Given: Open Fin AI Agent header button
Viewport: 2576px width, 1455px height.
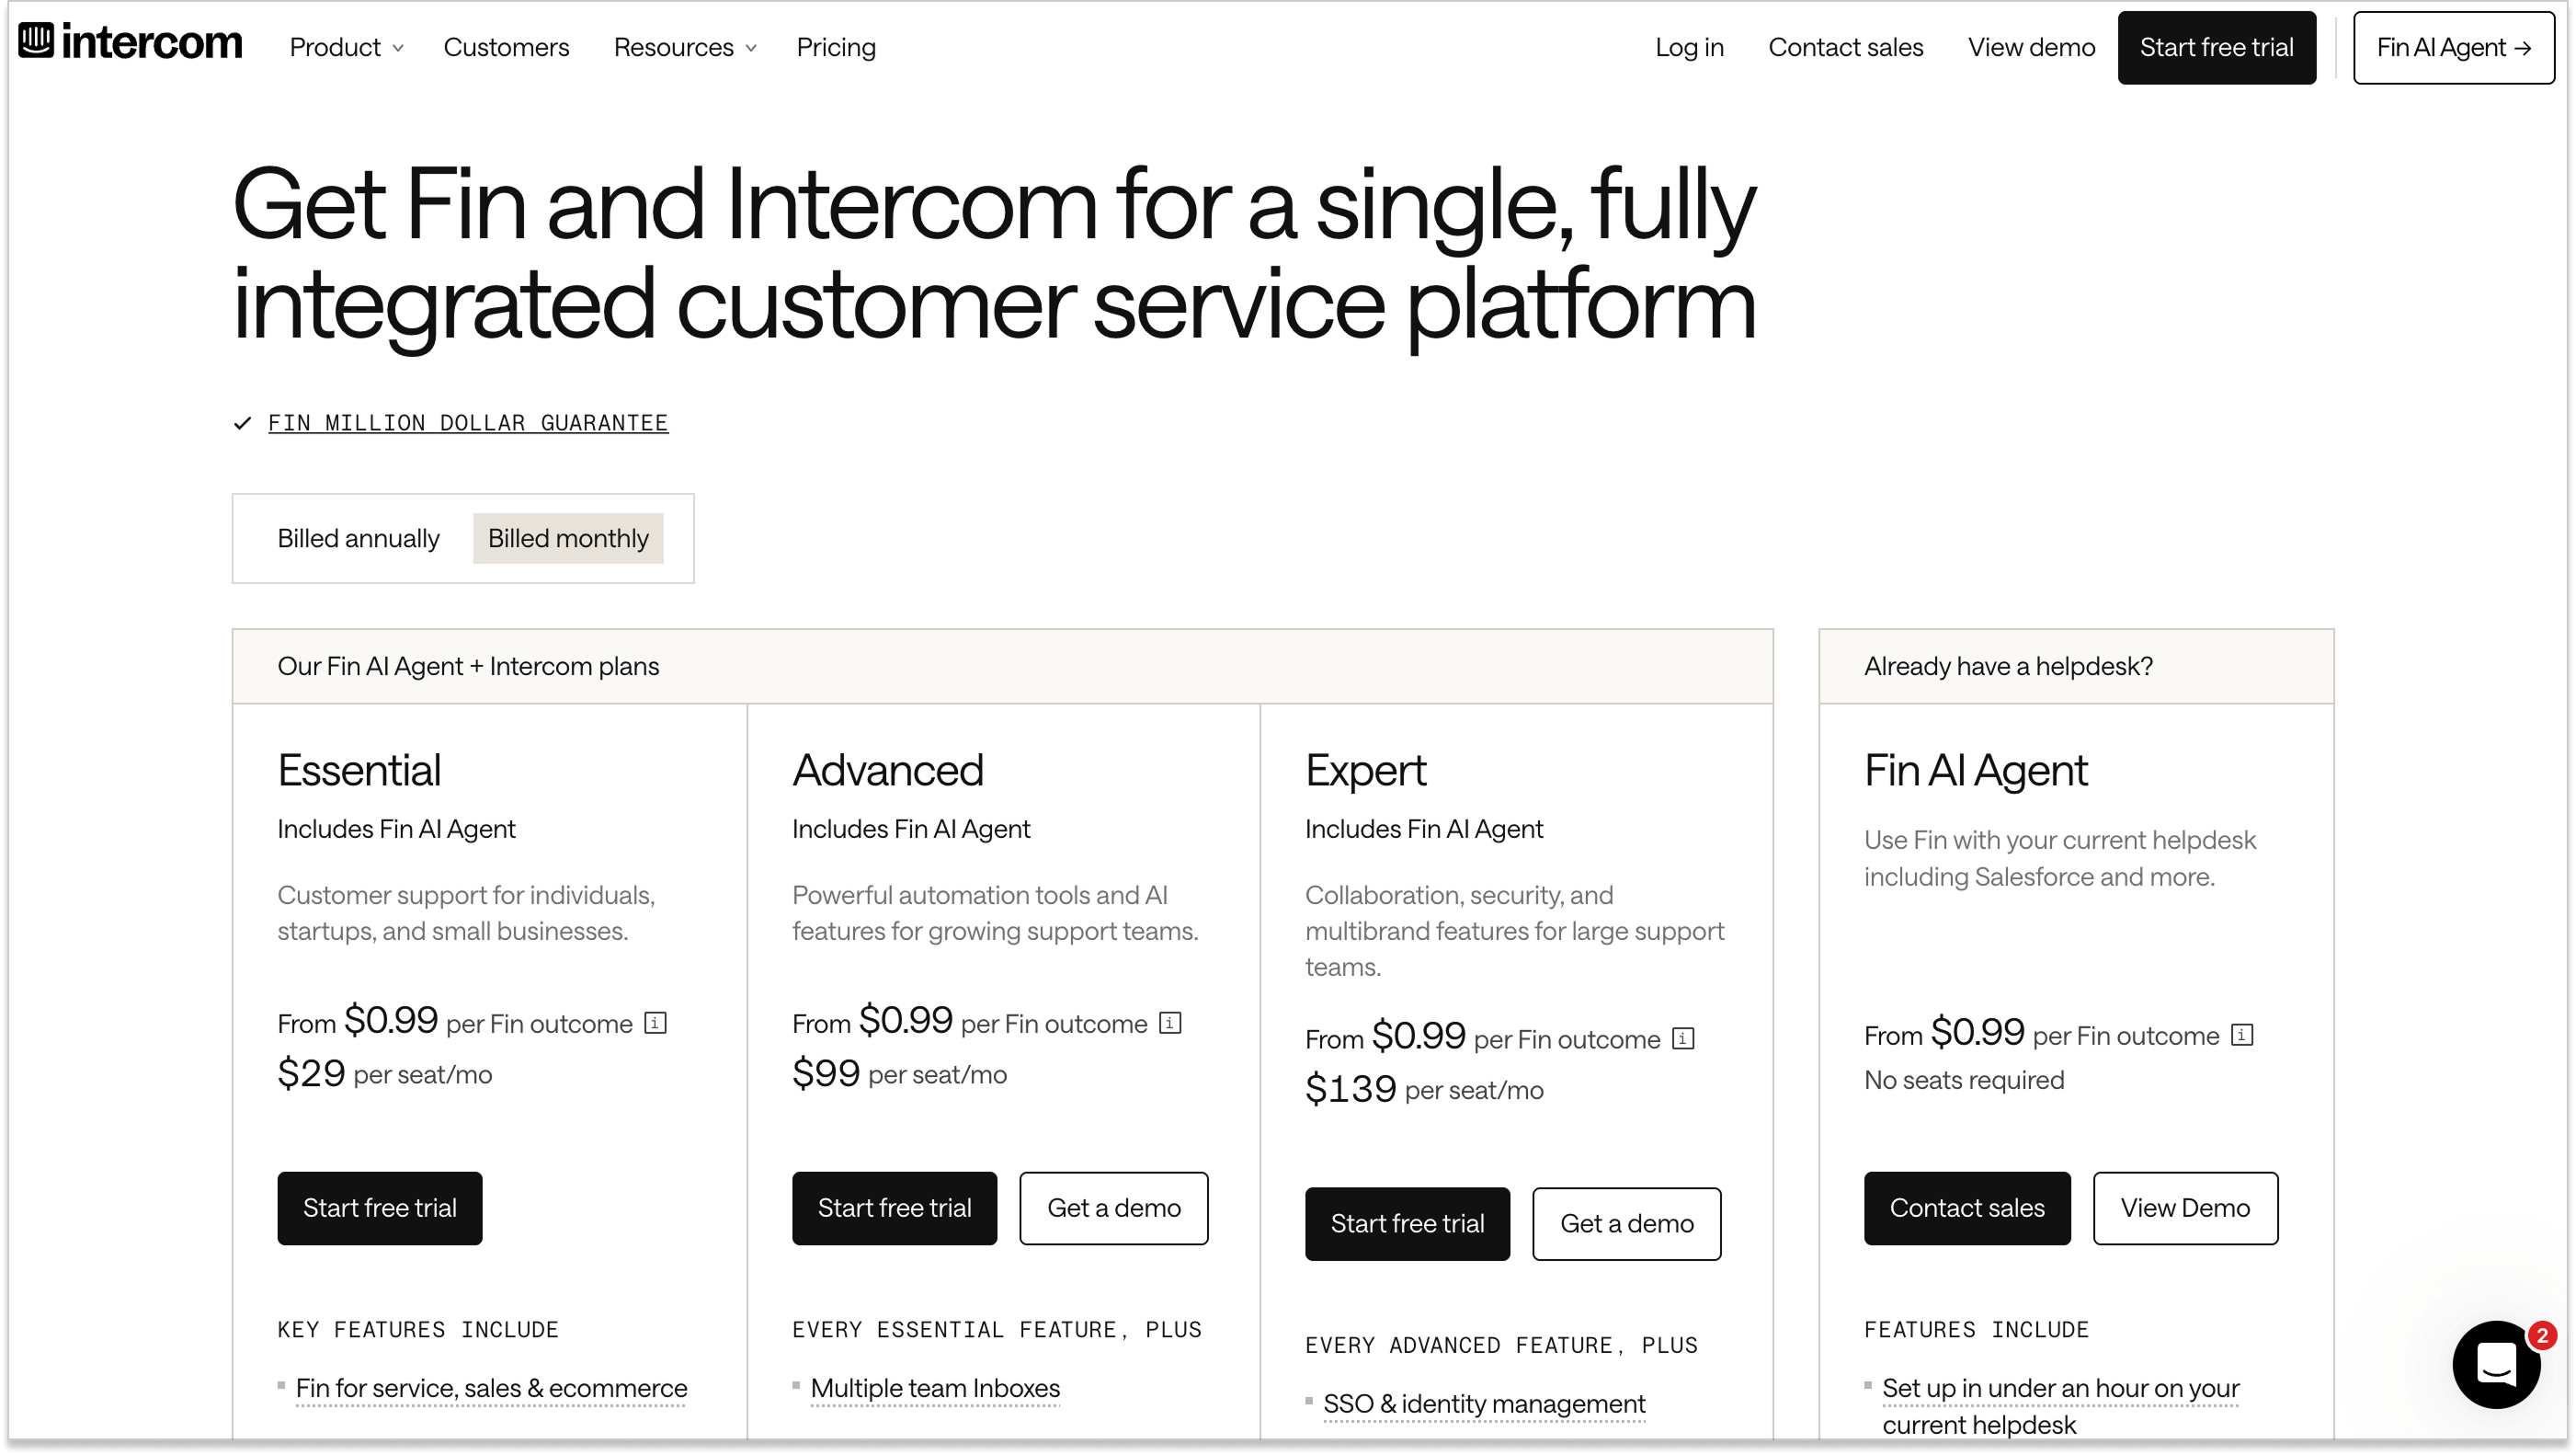Looking at the screenshot, I should 2453,47.
